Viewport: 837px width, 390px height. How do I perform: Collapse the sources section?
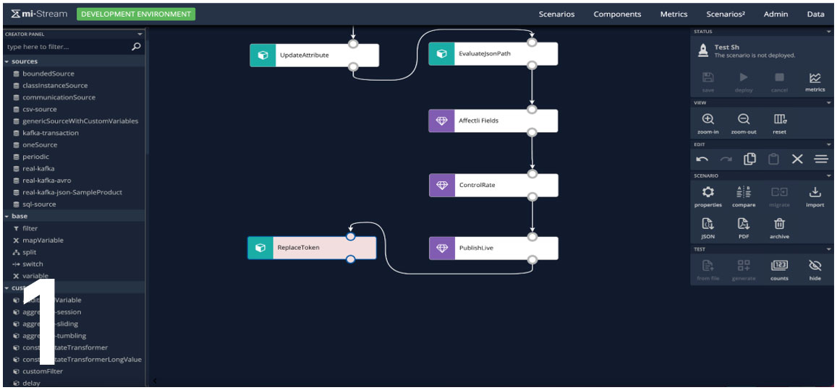(x=6, y=61)
